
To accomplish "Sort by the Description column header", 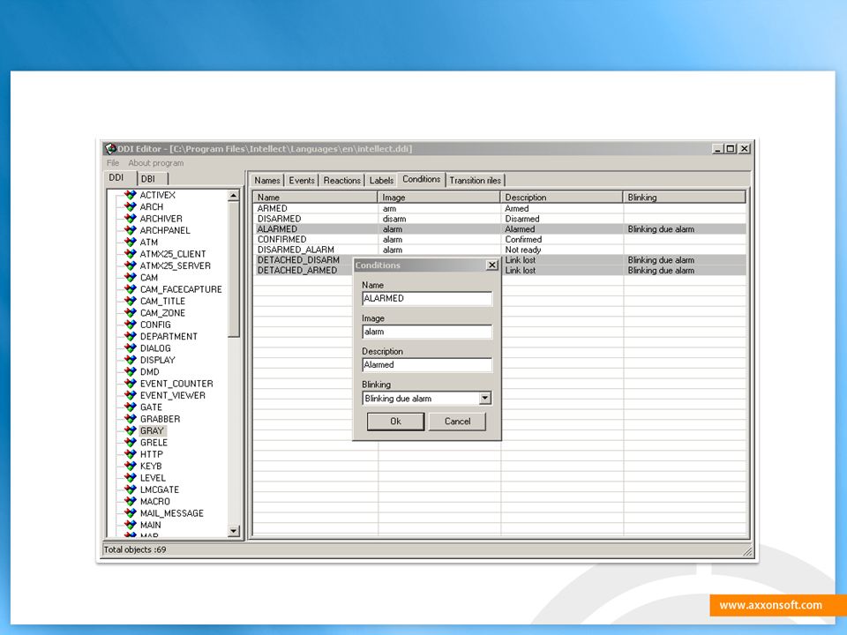I will coord(562,197).
